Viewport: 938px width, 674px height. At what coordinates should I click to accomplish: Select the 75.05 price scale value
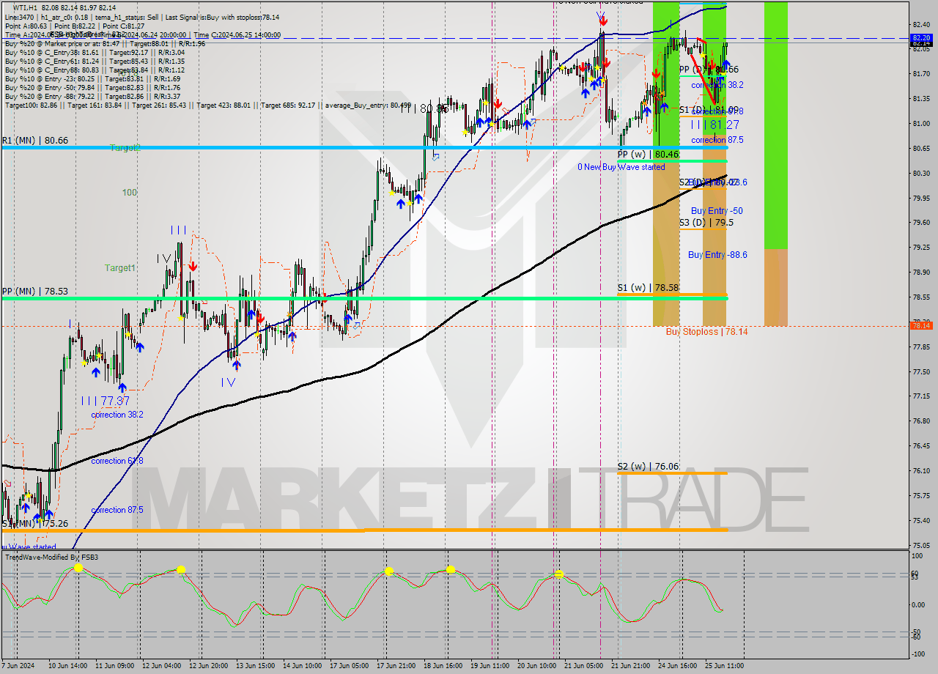point(922,545)
